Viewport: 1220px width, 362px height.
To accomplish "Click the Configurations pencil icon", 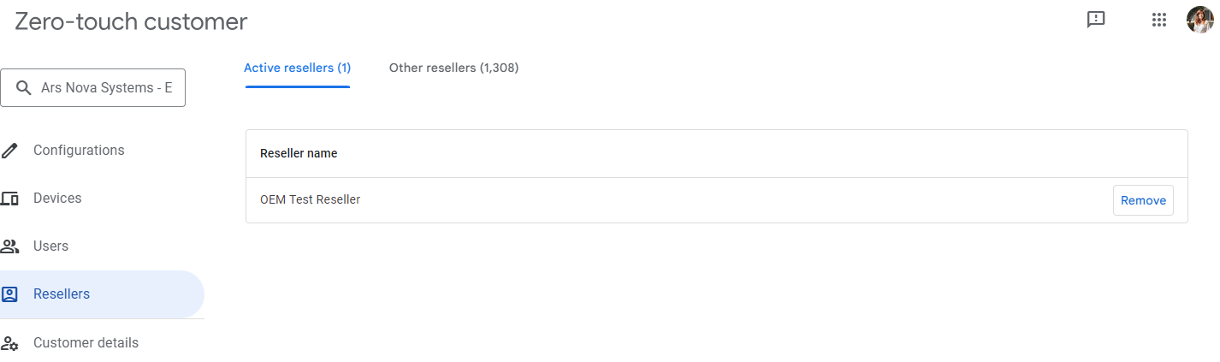I will pos(10,151).
